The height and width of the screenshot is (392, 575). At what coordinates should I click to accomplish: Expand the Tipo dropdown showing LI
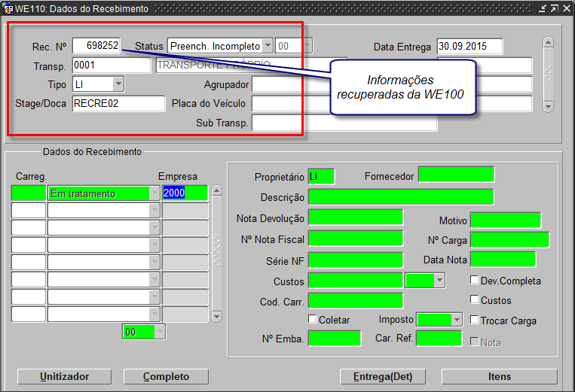tap(118, 84)
